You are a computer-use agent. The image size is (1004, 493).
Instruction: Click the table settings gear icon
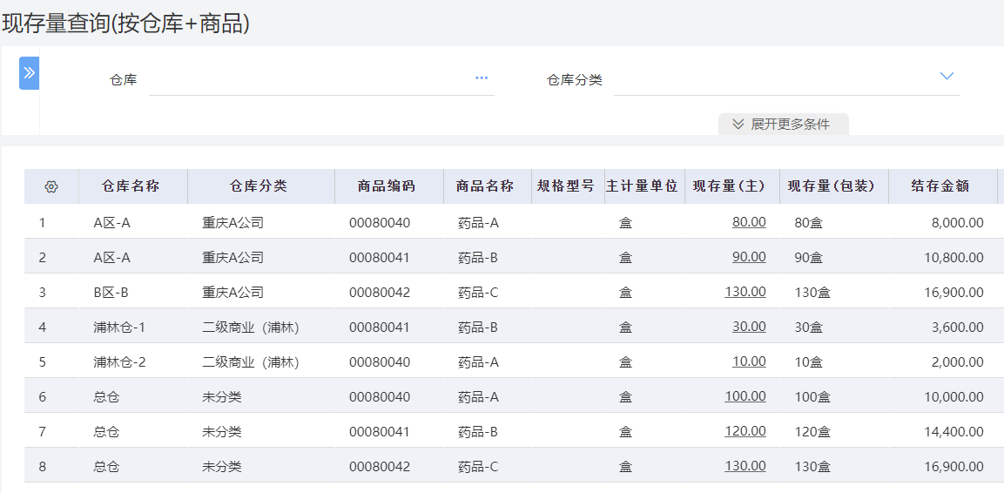pyautogui.click(x=51, y=186)
